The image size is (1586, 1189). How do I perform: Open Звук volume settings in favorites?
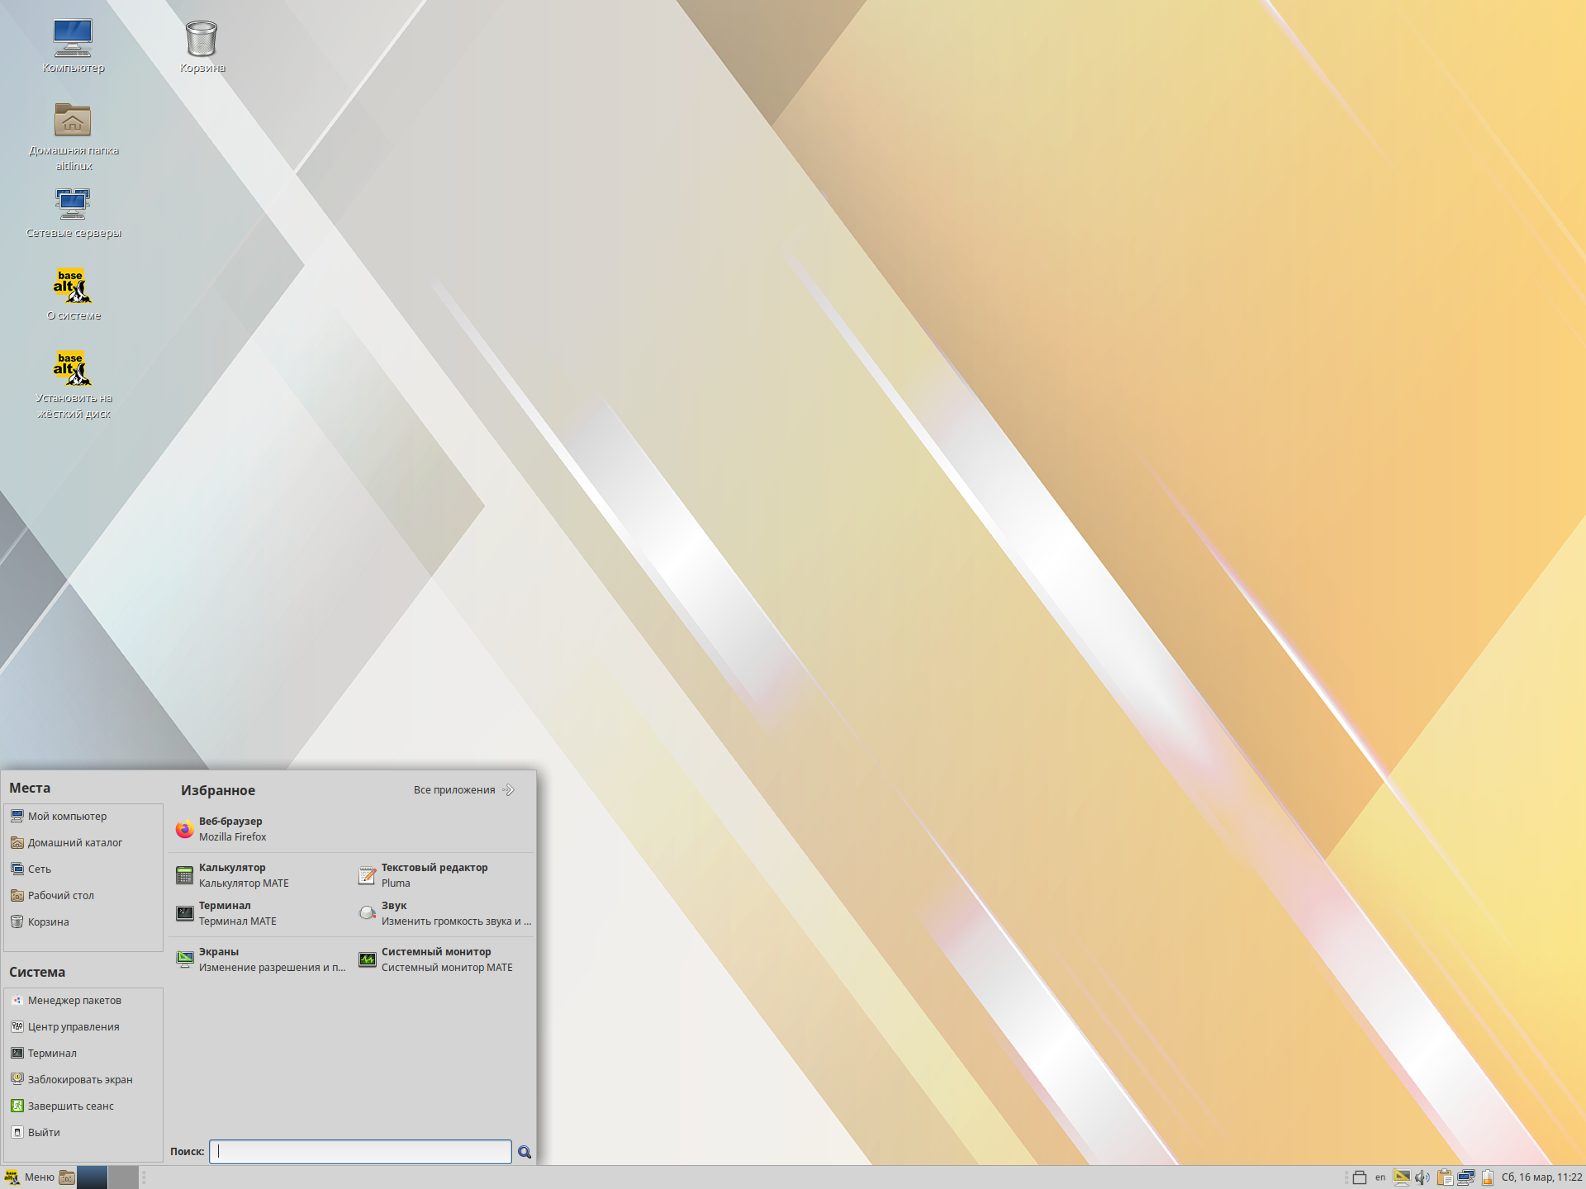pyautogui.click(x=444, y=913)
